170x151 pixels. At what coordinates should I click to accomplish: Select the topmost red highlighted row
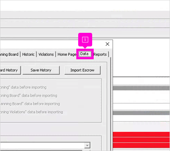(x=141, y=134)
